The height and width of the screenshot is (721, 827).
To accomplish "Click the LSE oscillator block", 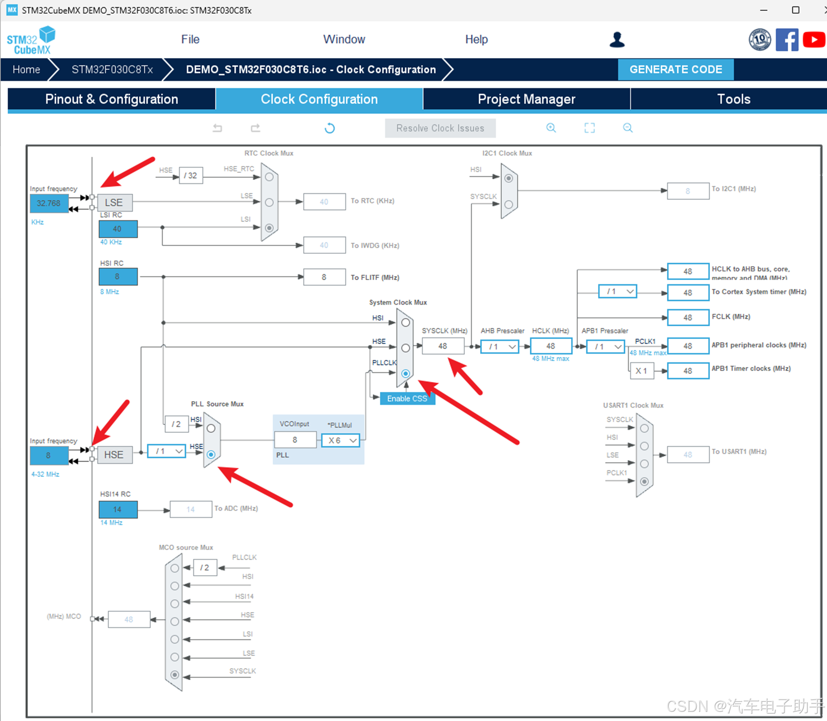I will pos(115,202).
